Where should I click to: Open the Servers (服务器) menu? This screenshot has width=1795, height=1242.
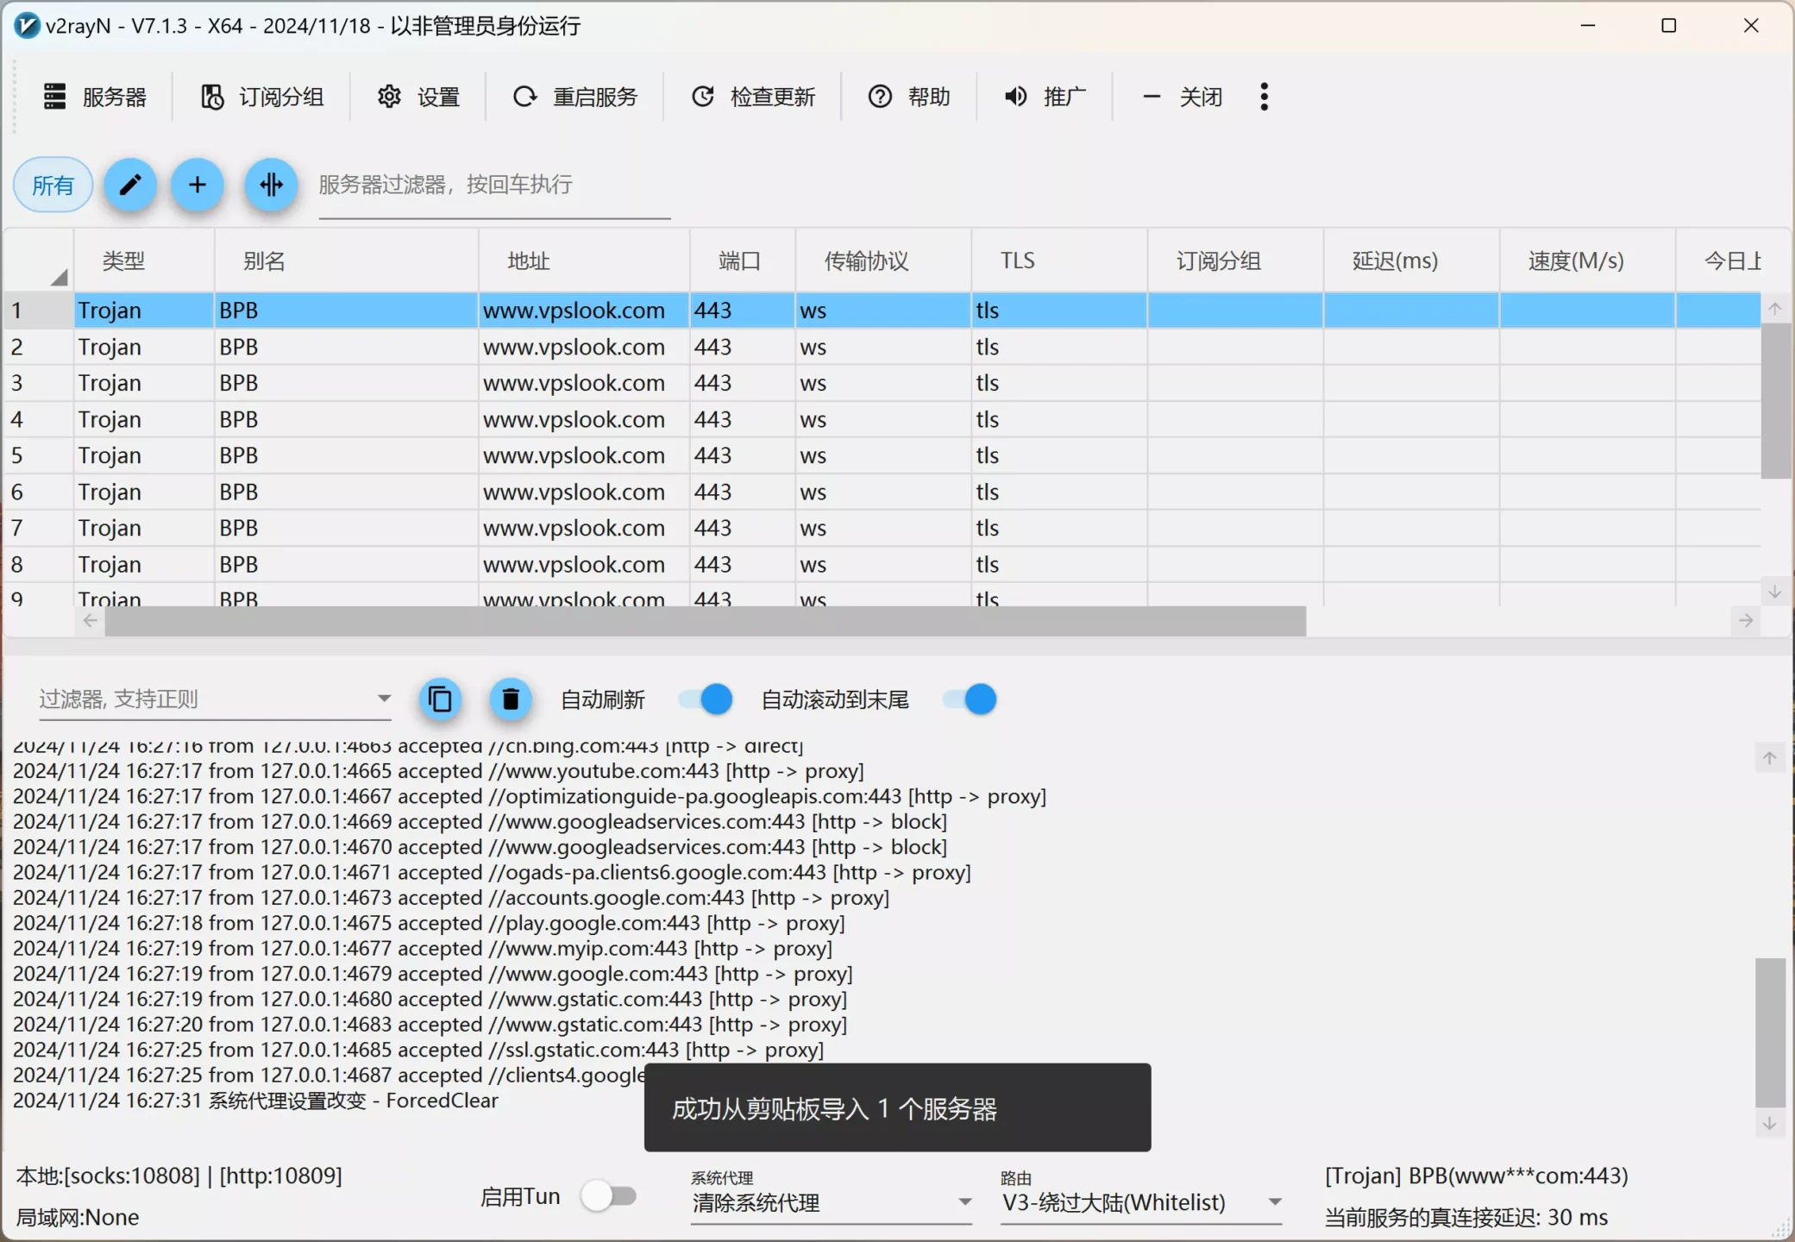[95, 97]
